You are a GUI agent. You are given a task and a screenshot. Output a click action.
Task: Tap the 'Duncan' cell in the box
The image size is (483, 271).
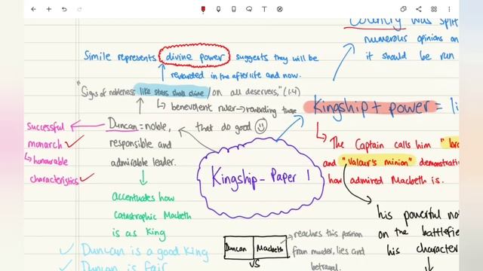[x=238, y=248]
